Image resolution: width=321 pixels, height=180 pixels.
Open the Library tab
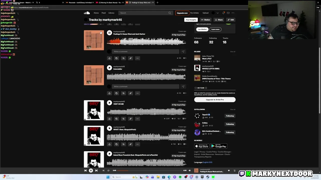point(111,13)
